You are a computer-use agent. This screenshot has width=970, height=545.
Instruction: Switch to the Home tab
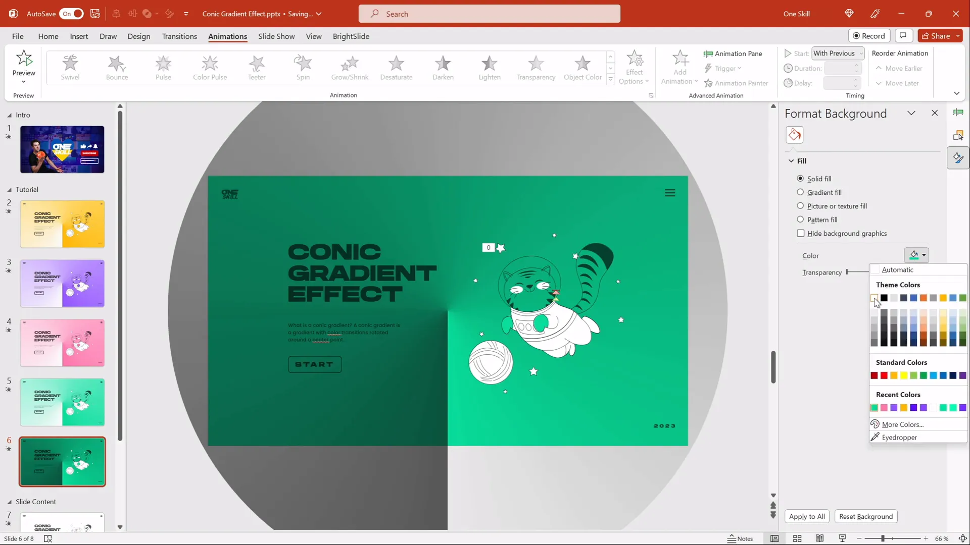[48, 36]
